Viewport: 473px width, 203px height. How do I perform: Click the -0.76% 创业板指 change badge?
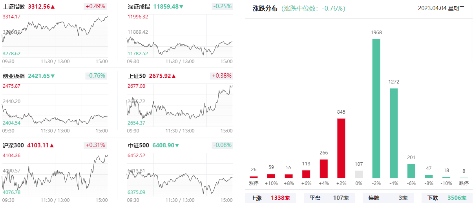[x=97, y=76]
